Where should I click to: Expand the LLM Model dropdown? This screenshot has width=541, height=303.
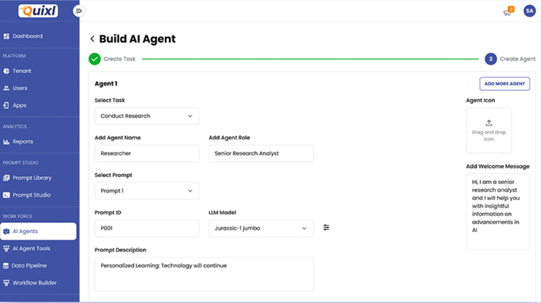point(261,229)
